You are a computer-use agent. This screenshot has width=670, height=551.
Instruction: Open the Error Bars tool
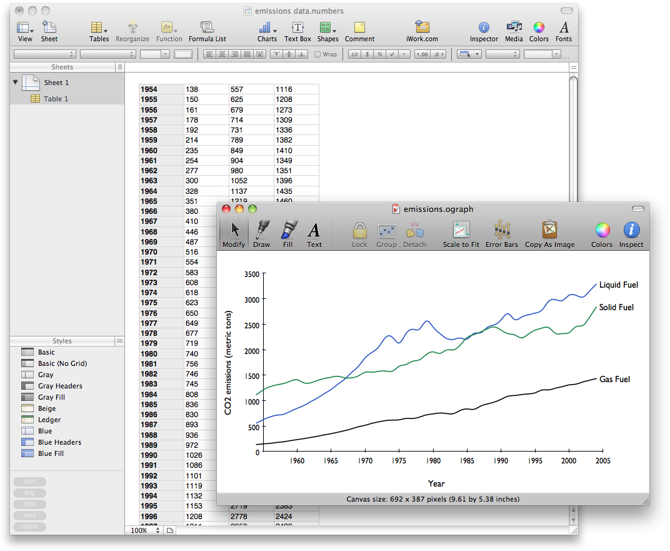(502, 230)
